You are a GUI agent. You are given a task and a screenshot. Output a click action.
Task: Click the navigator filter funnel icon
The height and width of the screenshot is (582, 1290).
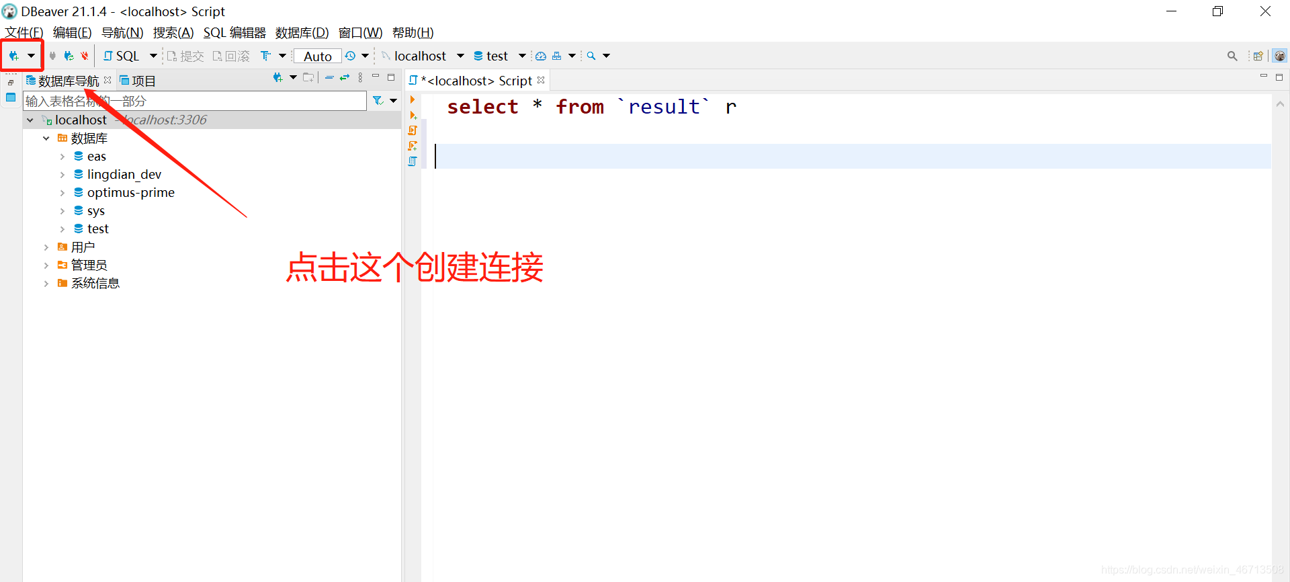pyautogui.click(x=378, y=101)
